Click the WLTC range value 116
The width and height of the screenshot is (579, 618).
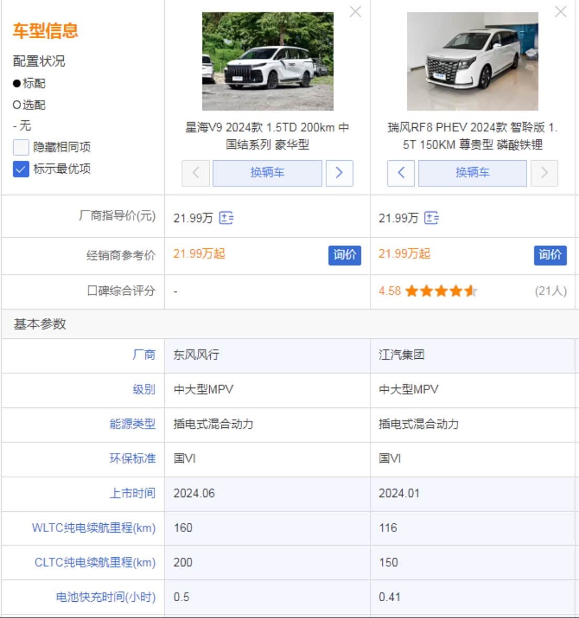click(388, 528)
